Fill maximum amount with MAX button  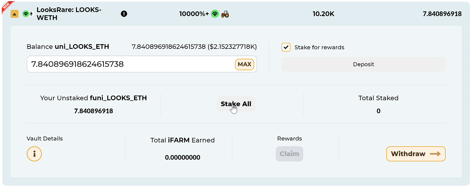pos(244,64)
